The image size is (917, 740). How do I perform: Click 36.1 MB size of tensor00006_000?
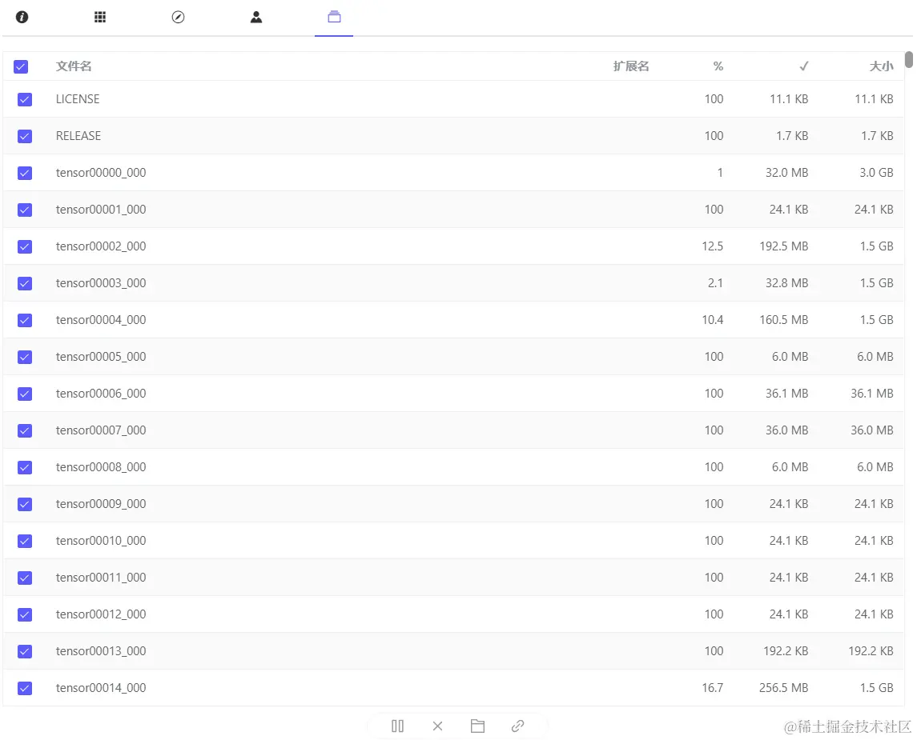(872, 394)
